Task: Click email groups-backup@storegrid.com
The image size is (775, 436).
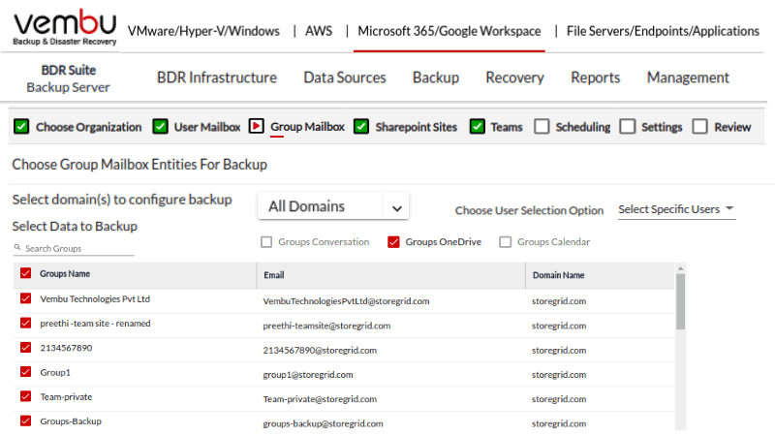Action: point(323,423)
